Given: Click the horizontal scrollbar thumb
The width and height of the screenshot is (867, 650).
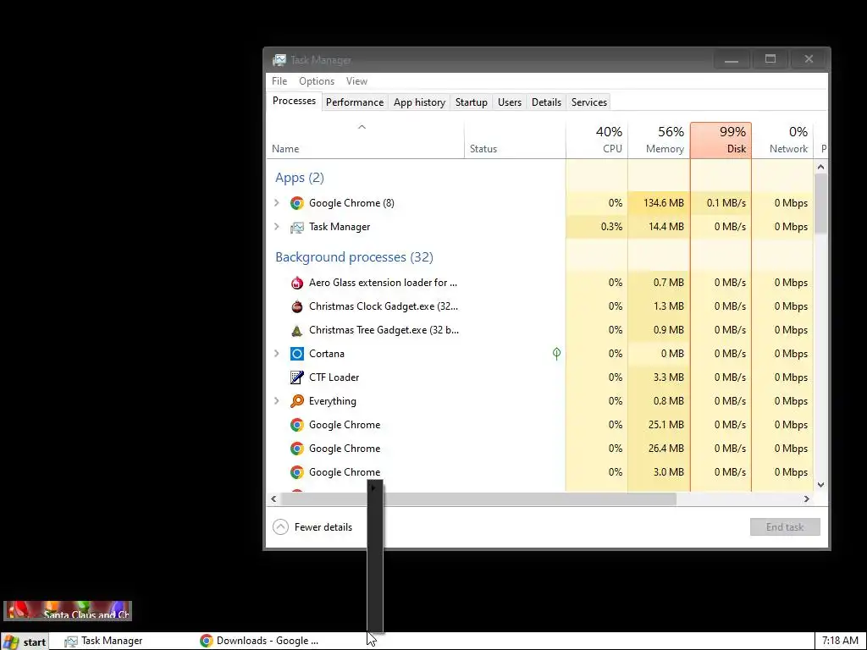Looking at the screenshot, I should click(478, 499).
